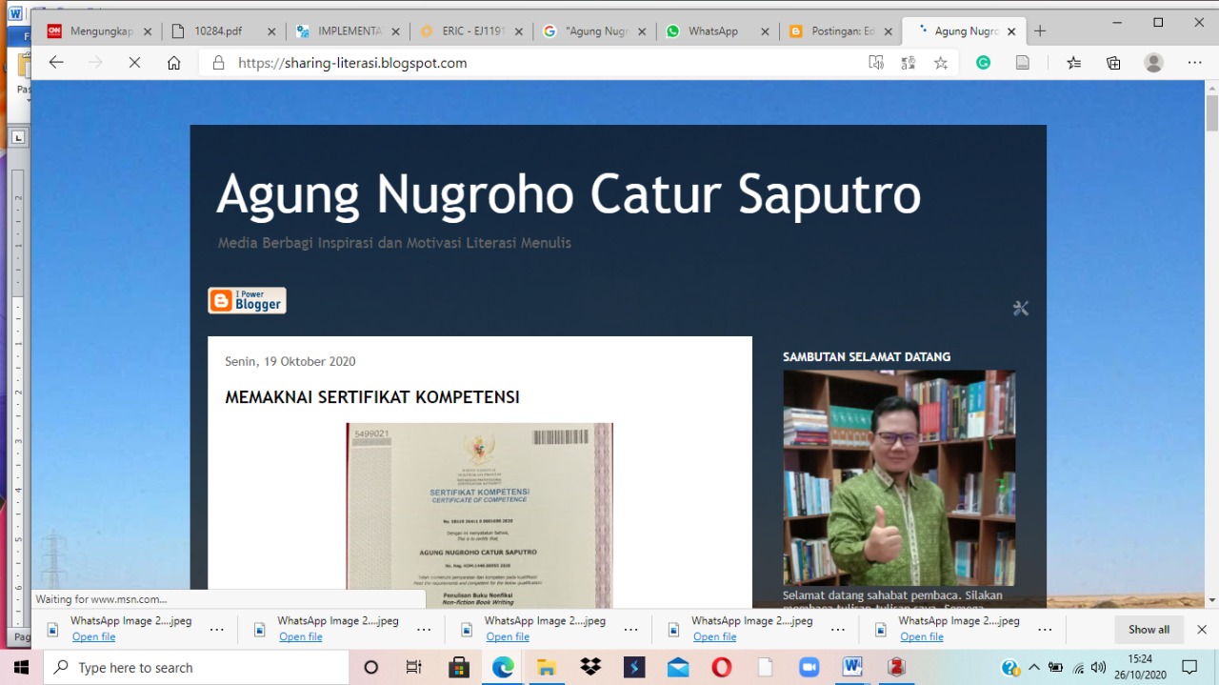Click the Sertifikat Kompetensi certificate image

[479, 515]
